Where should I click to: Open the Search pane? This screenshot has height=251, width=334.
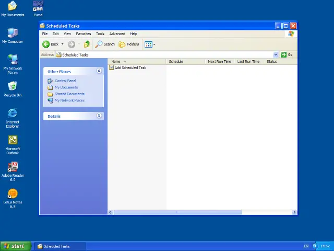(x=105, y=44)
